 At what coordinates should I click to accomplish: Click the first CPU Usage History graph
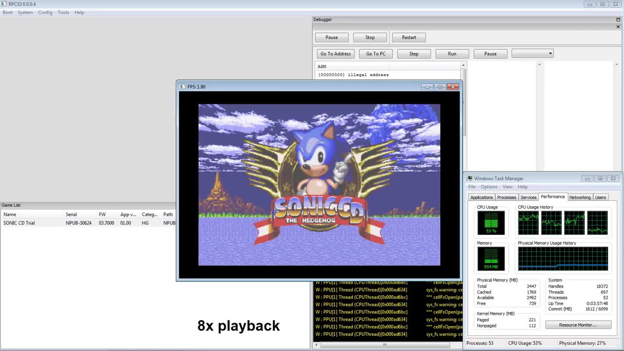click(528, 223)
